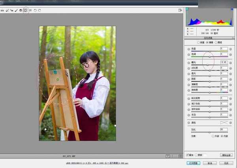The image size is (237, 168).
Task: Select the 外部 effect radio button
Action: (x=213, y=136)
